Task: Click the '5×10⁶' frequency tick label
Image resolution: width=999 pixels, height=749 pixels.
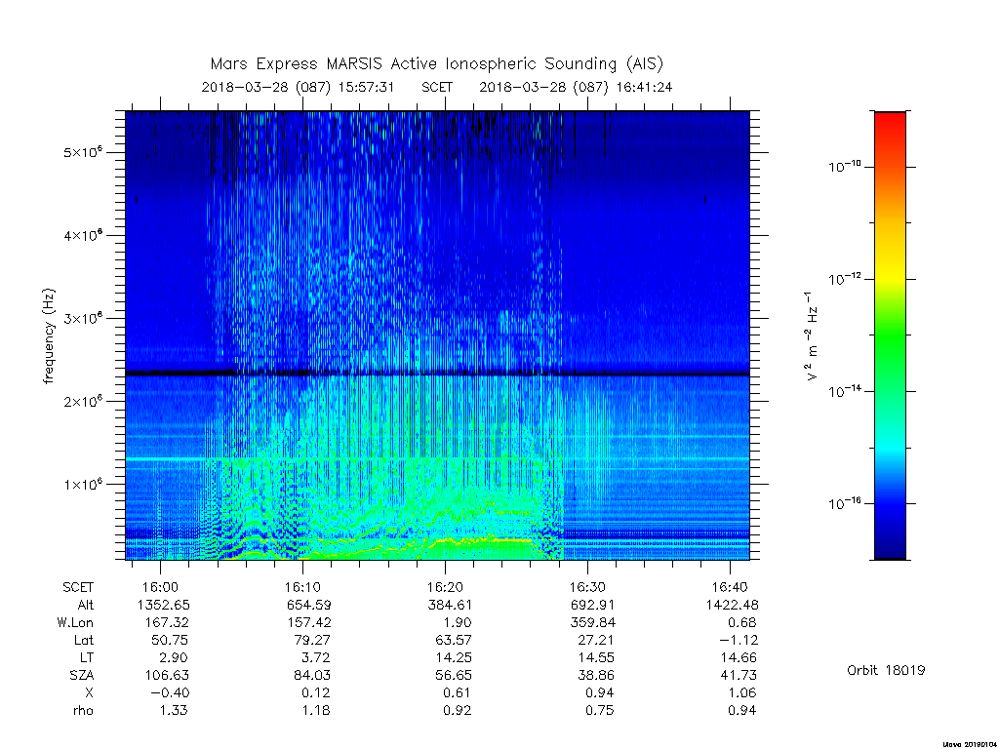Action: (x=83, y=152)
